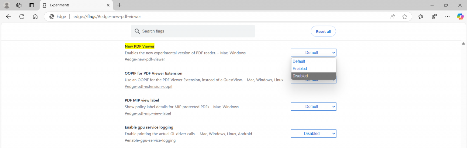Go to the Home page icon

35,16
